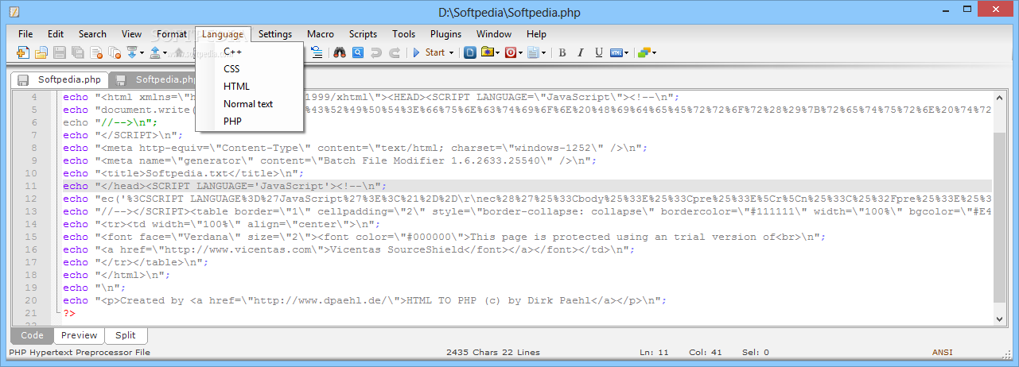Open the Edit menu

56,34
